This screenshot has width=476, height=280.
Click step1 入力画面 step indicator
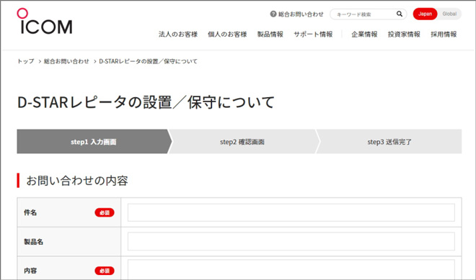(x=94, y=142)
